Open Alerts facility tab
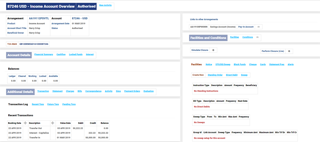The image size is (320, 142). click(x=291, y=64)
